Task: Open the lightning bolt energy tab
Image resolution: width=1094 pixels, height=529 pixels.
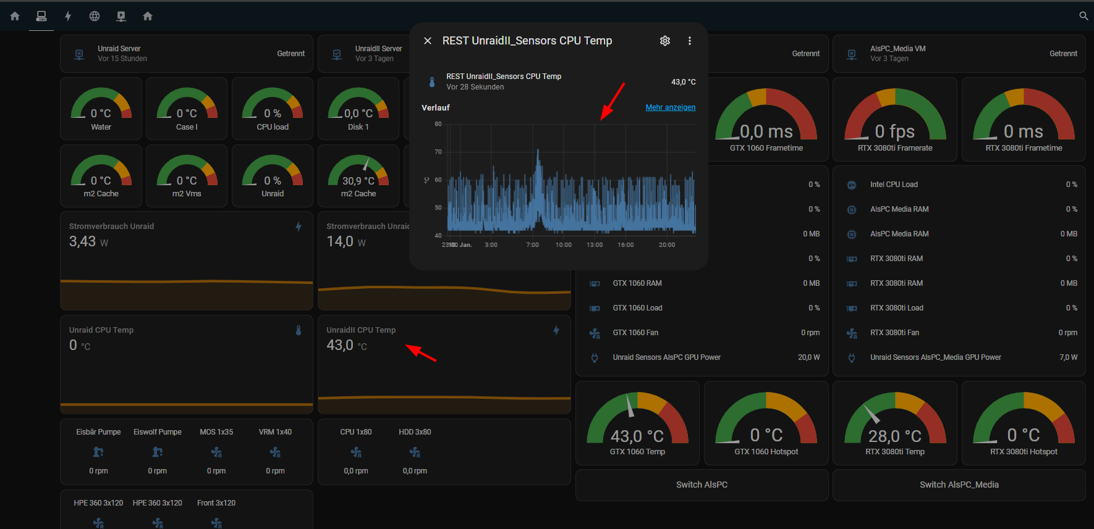Action: [68, 16]
